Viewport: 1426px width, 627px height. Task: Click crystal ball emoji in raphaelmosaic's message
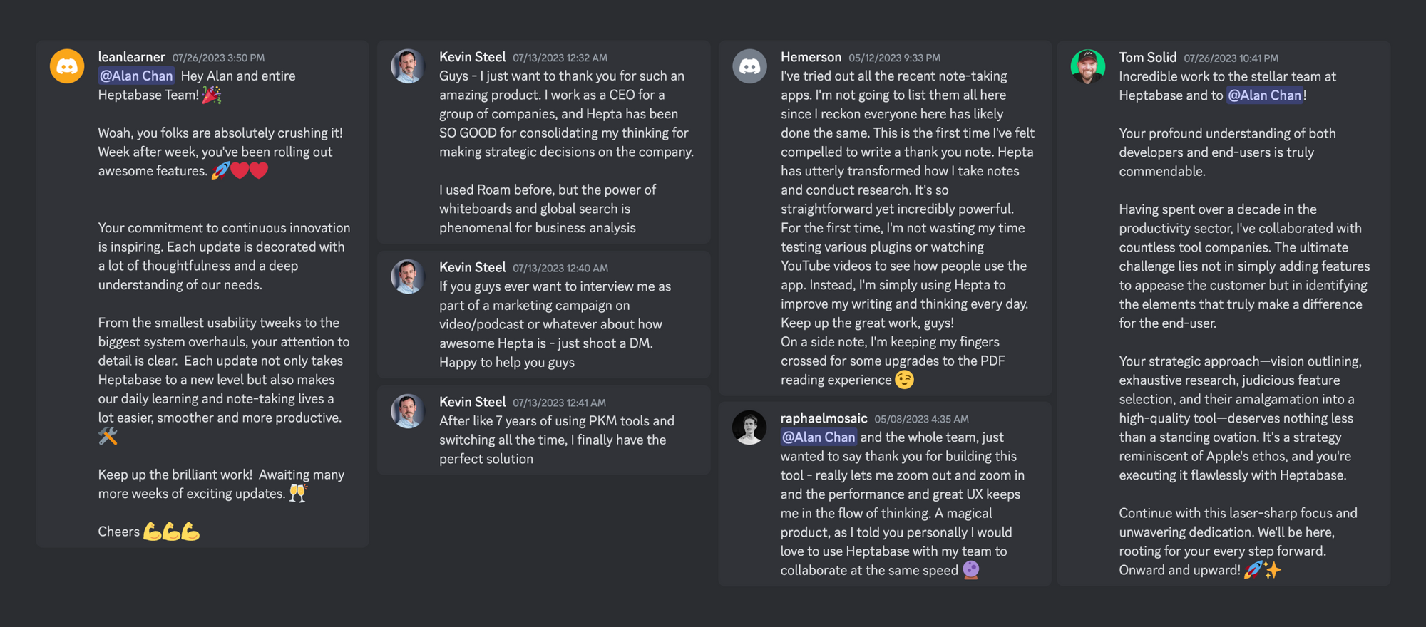pyautogui.click(x=971, y=570)
